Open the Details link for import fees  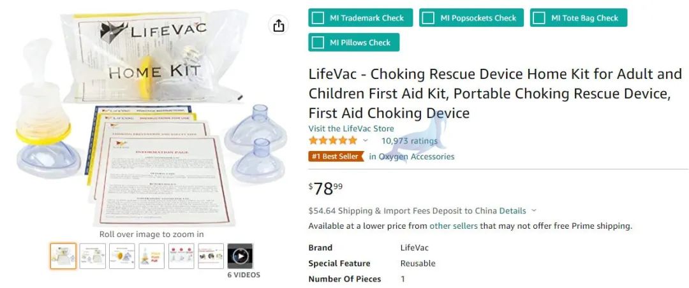click(x=512, y=211)
